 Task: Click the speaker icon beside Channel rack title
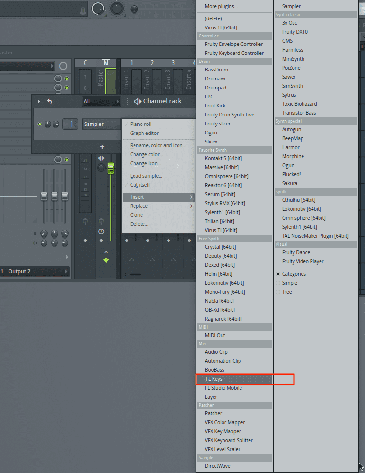click(x=138, y=101)
